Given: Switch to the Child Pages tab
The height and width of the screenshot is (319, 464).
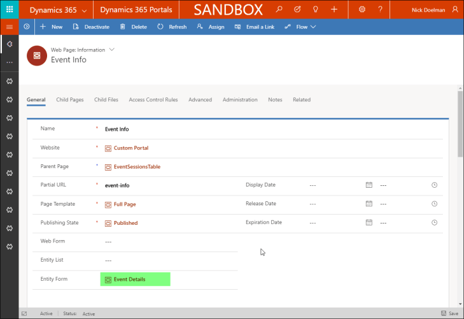Looking at the screenshot, I should click(x=70, y=100).
